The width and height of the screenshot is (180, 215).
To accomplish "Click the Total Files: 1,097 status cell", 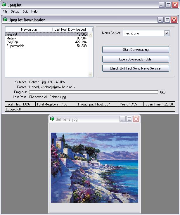I will [x=20, y=104].
